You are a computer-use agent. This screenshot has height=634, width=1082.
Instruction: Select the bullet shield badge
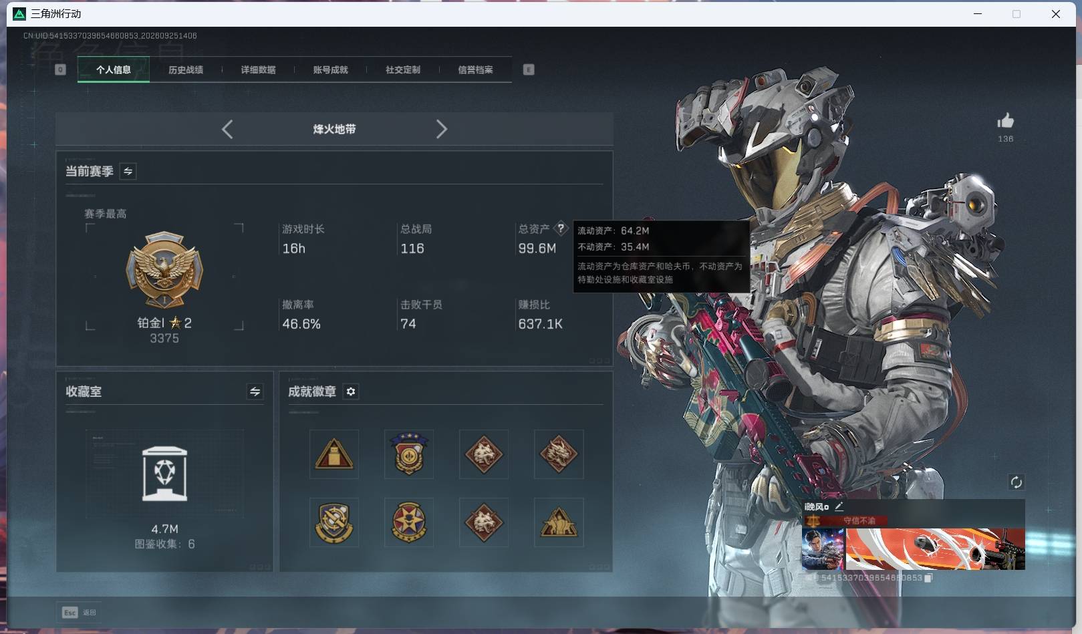coord(334,522)
